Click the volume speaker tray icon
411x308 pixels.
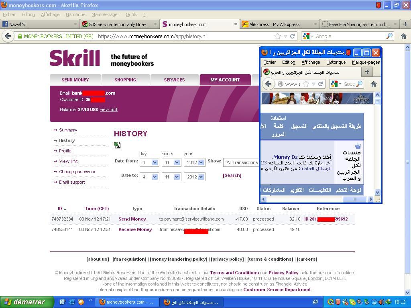[x=381, y=302]
